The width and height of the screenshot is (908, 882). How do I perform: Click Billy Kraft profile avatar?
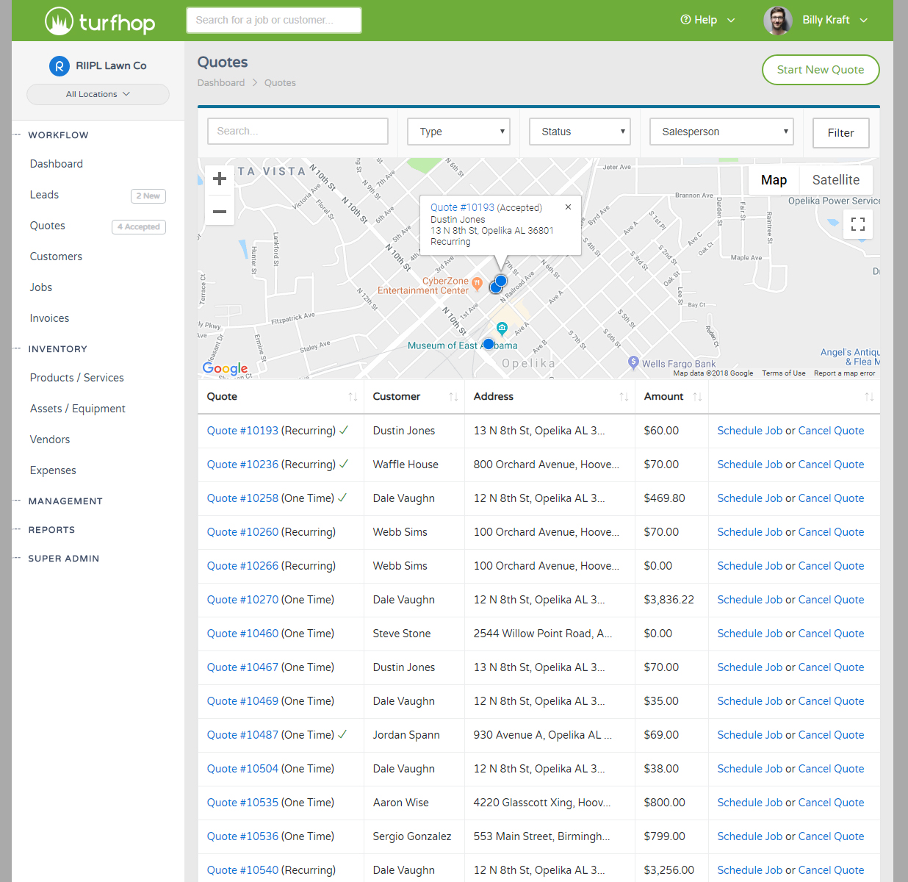click(777, 21)
